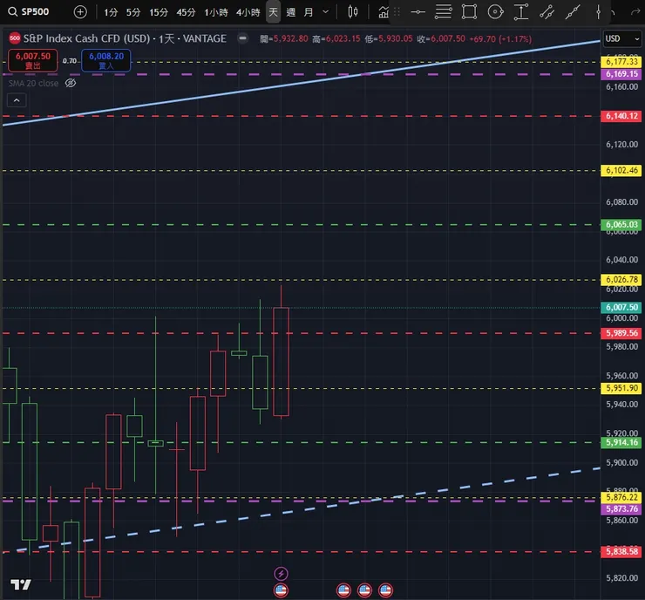Click the blue 6,008.20 buy button
This screenshot has width=645, height=600.
click(x=106, y=60)
